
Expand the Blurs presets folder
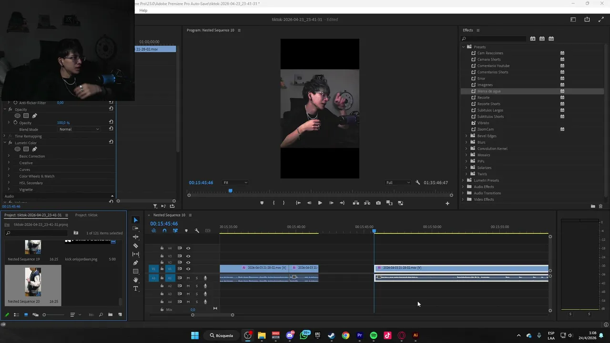(x=467, y=142)
